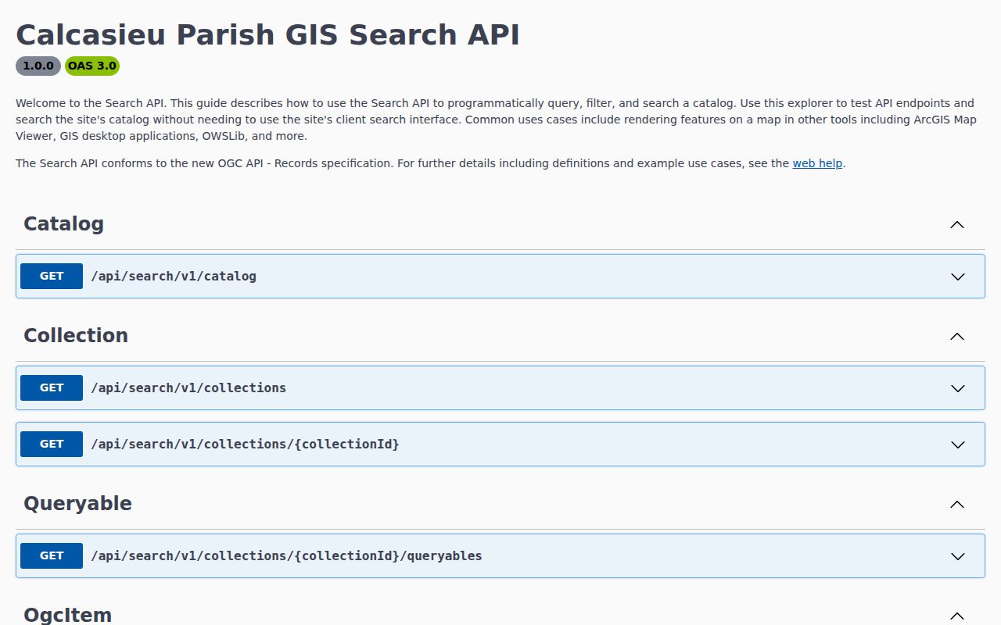Collapse the Queryable section chevron
This screenshot has height=625, width=1001.
[x=957, y=504]
